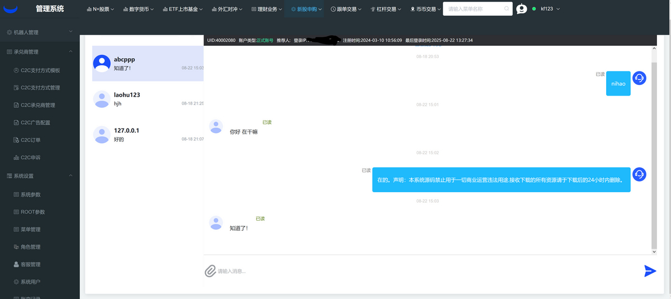This screenshot has height=299, width=671.
Task: Click the green online status dot
Action: click(534, 9)
